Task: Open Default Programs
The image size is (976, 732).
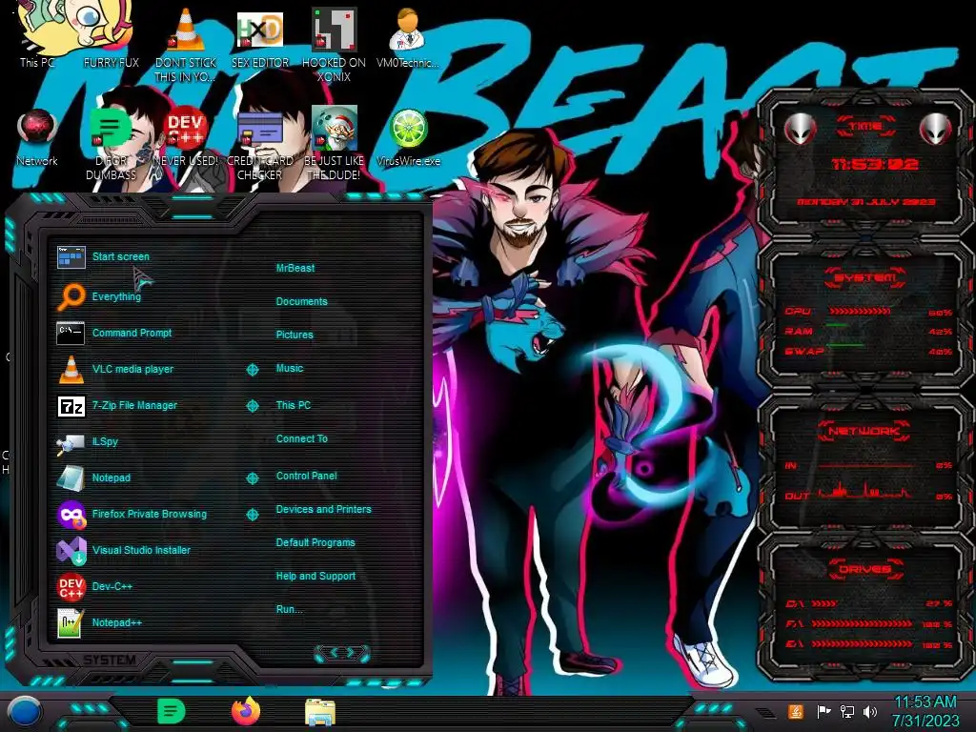Action: pyautogui.click(x=315, y=542)
